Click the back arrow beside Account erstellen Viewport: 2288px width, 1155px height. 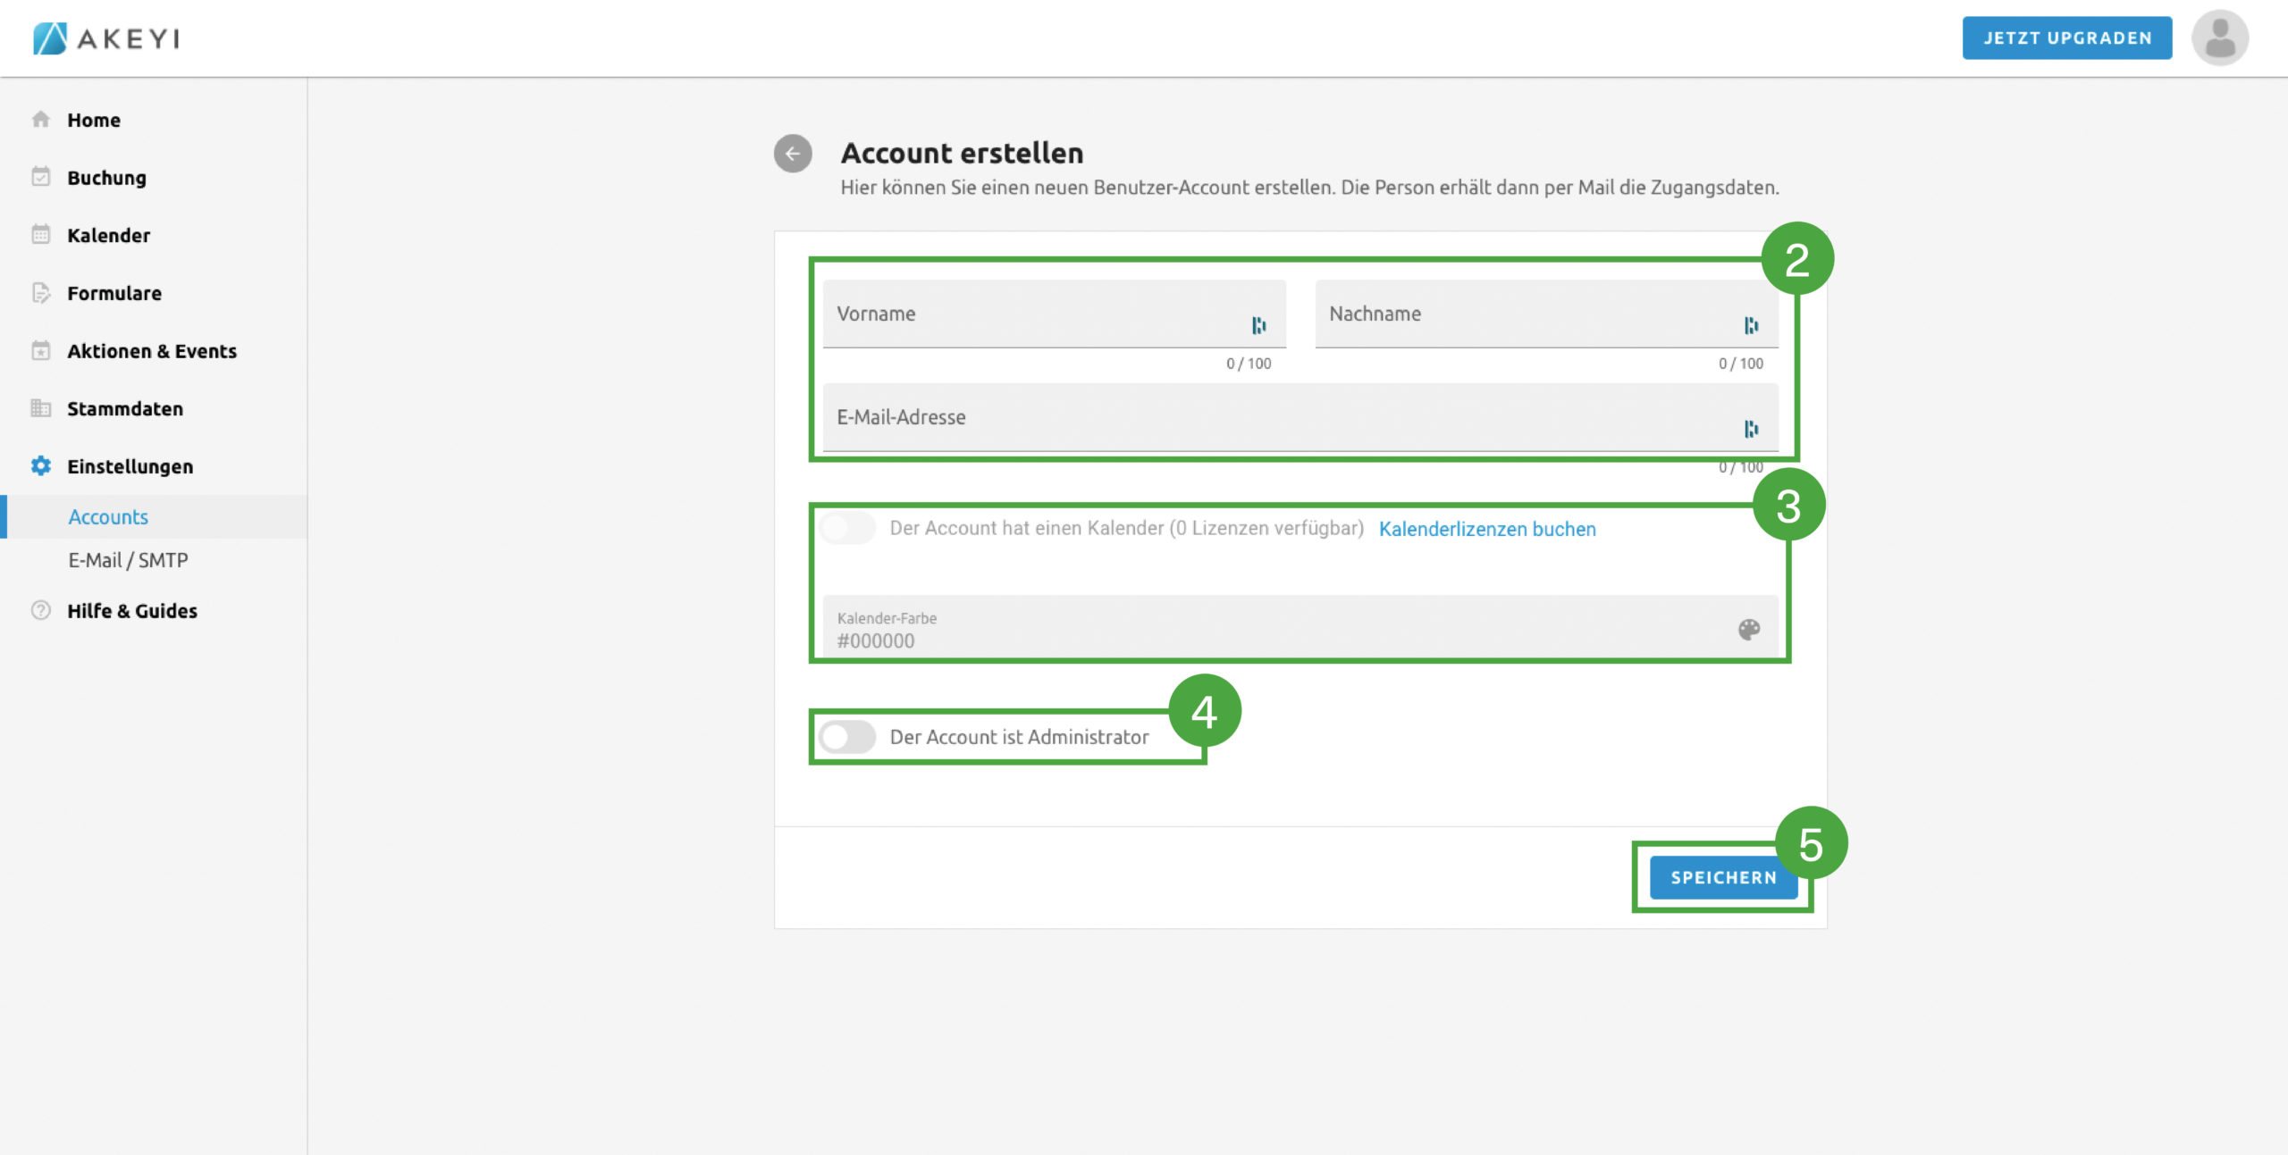click(792, 154)
